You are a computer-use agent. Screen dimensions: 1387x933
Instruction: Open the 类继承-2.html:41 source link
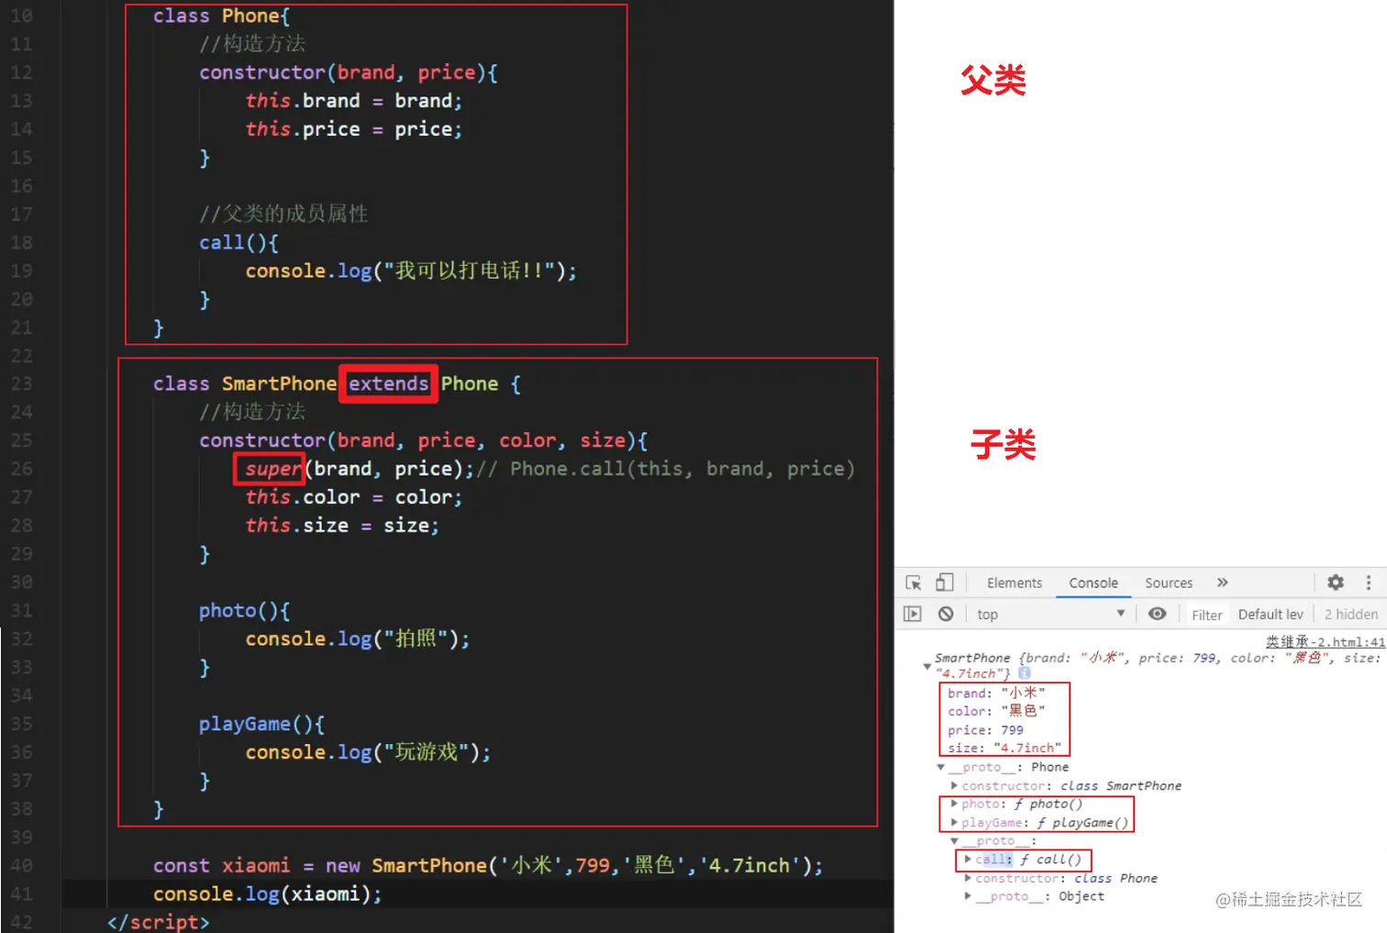pos(1326,642)
